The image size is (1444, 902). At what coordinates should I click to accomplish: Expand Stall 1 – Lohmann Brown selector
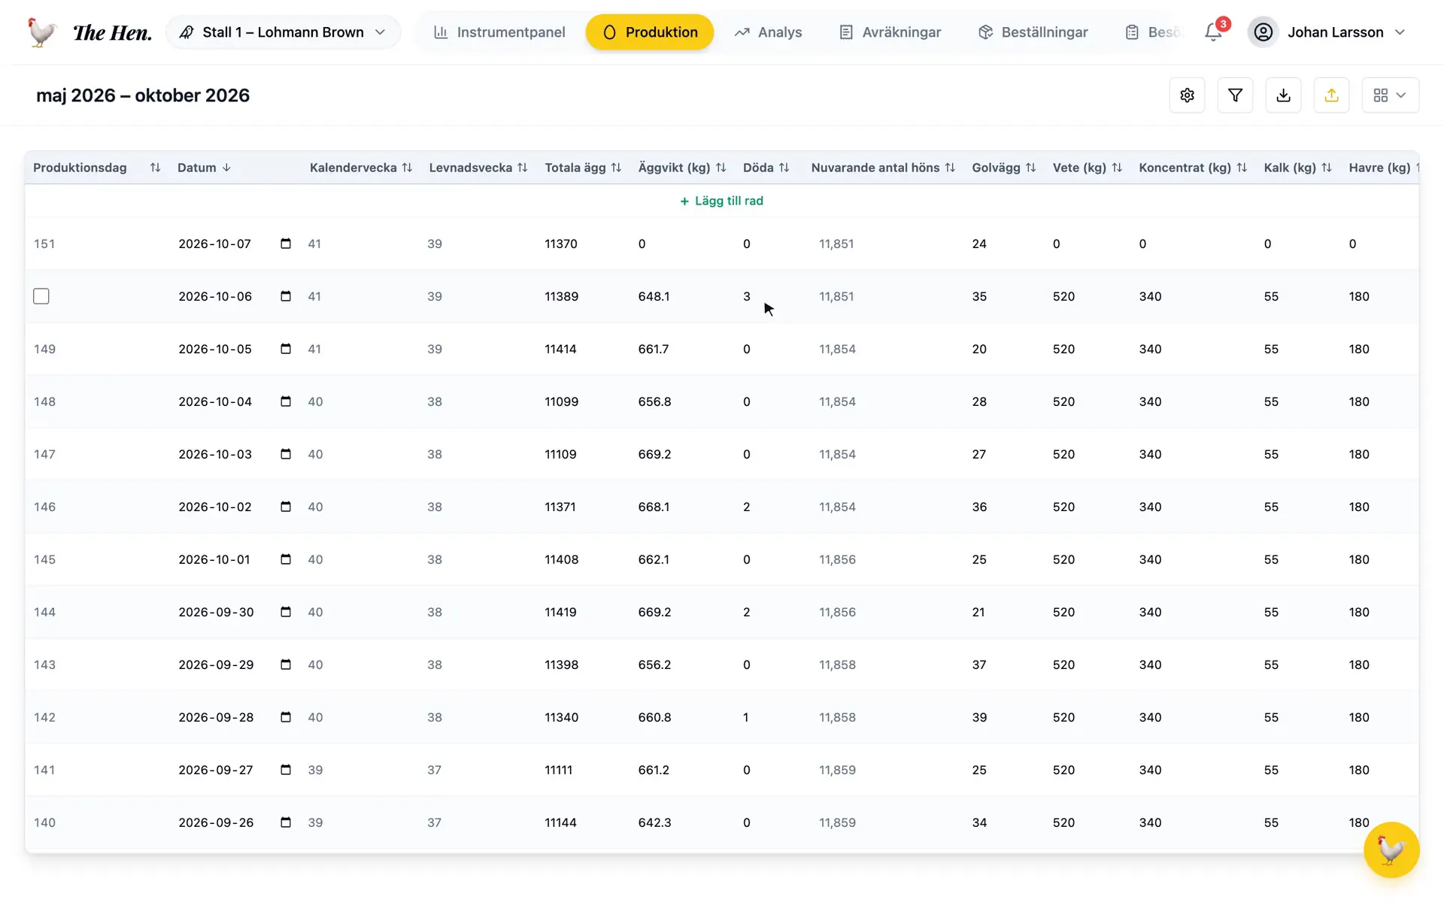(283, 32)
